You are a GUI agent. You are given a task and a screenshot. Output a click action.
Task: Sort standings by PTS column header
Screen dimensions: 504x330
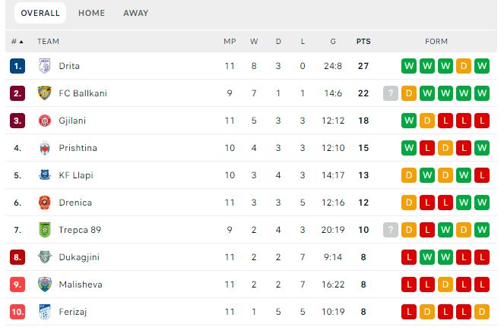coord(363,42)
